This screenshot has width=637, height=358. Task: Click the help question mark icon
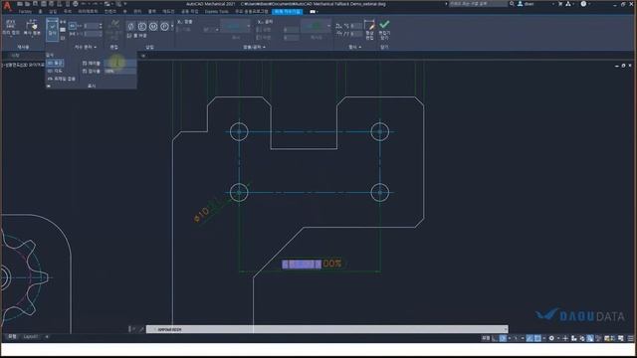583,4
